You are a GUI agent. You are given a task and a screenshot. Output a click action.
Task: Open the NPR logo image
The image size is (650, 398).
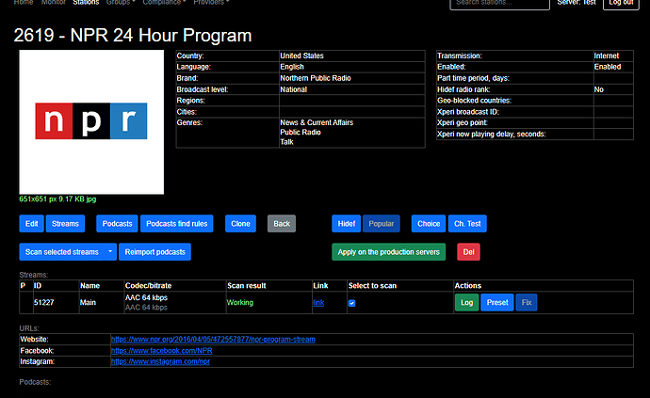[x=91, y=121]
